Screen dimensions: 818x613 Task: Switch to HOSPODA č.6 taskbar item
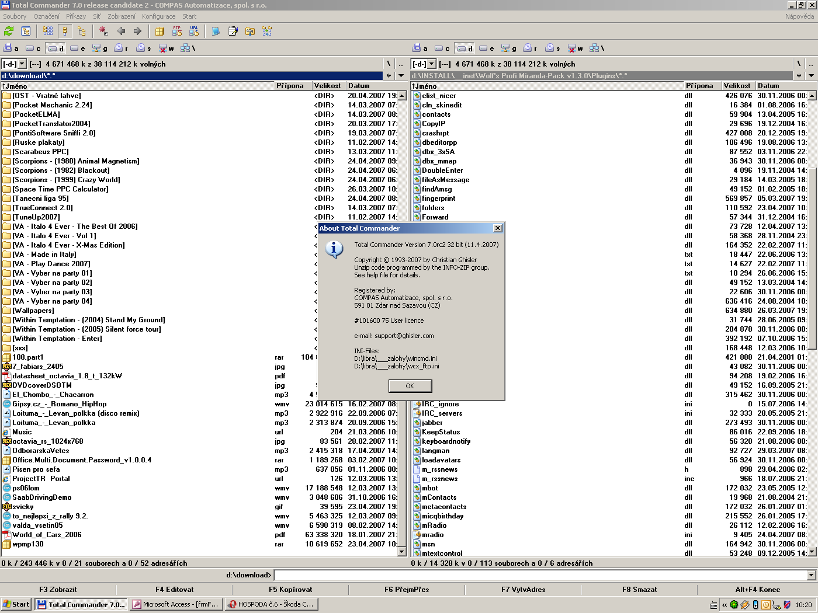click(x=271, y=604)
